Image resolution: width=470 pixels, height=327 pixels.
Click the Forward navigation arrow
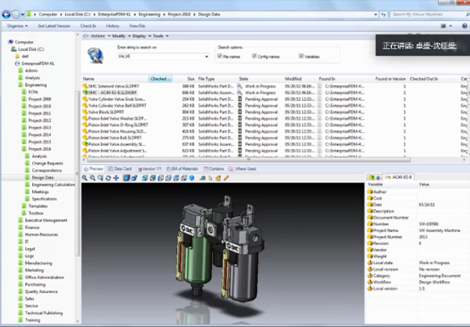click(x=16, y=14)
